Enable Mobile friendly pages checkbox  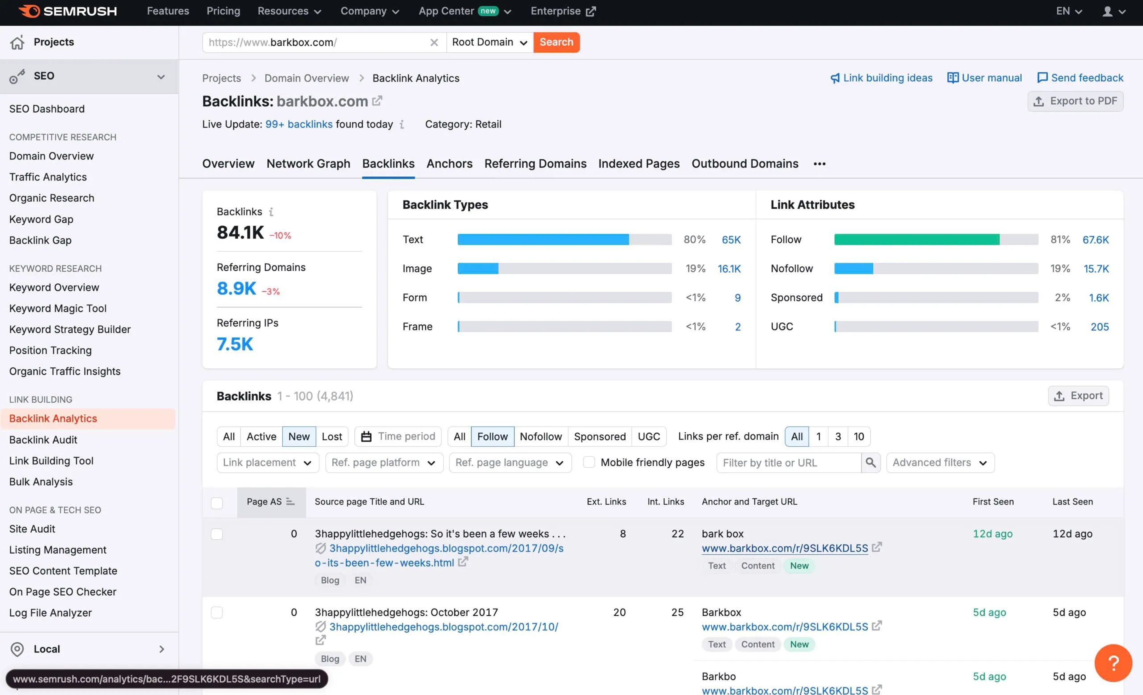[x=588, y=462]
